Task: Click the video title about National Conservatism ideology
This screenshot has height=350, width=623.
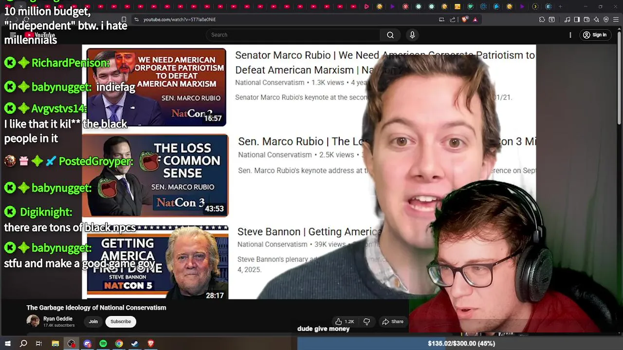Action: pos(96,308)
